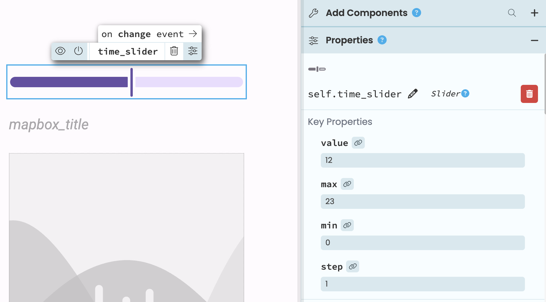Expand the Add Components panel
This screenshot has width=546, height=302.
pos(534,13)
